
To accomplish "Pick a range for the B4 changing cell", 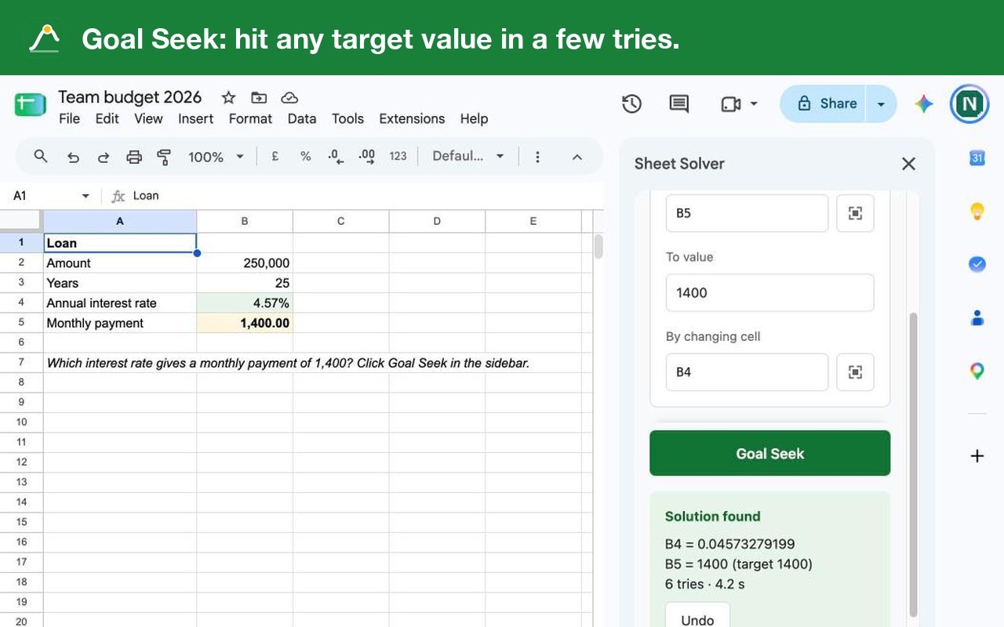I will pos(855,372).
